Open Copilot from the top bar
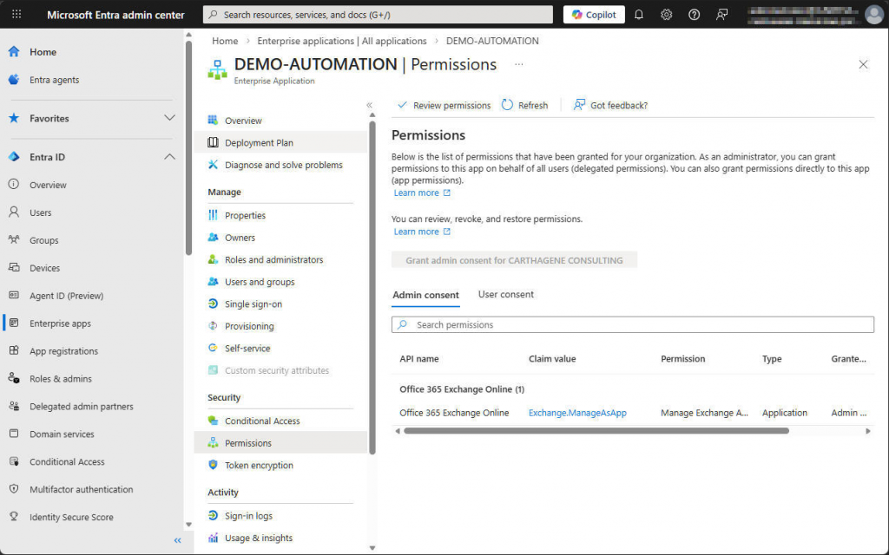The width and height of the screenshot is (889, 555). 593,14
